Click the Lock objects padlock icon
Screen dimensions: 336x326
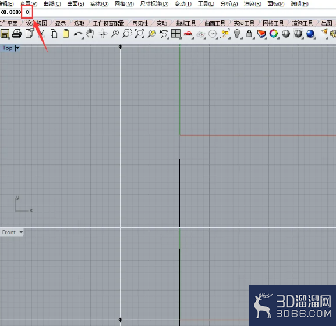[249, 34]
